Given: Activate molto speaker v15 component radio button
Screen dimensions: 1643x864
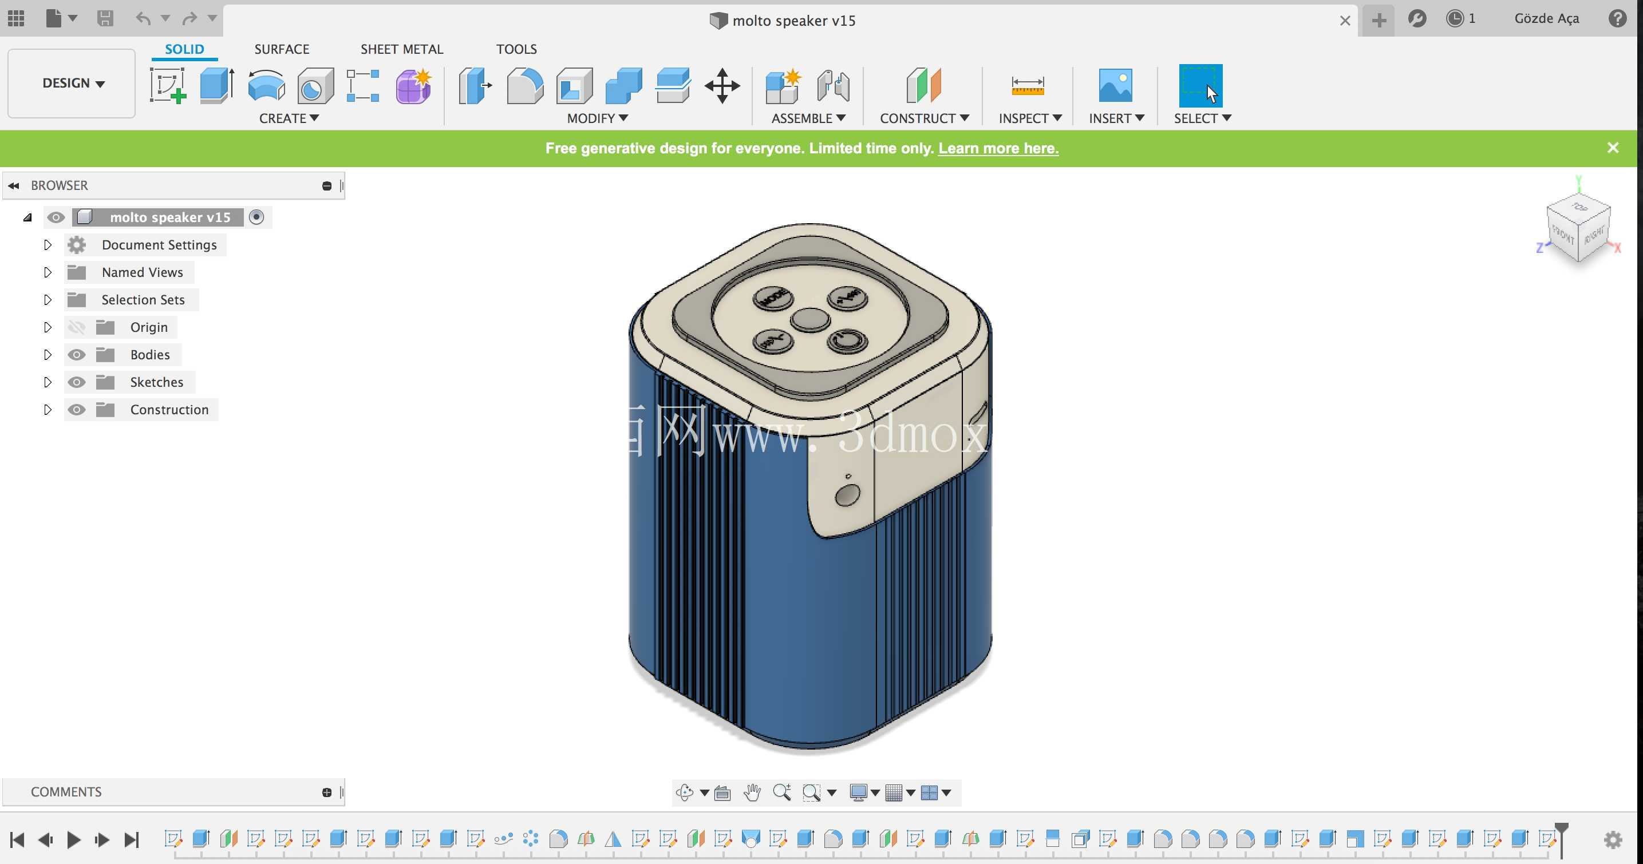Looking at the screenshot, I should pyautogui.click(x=256, y=217).
